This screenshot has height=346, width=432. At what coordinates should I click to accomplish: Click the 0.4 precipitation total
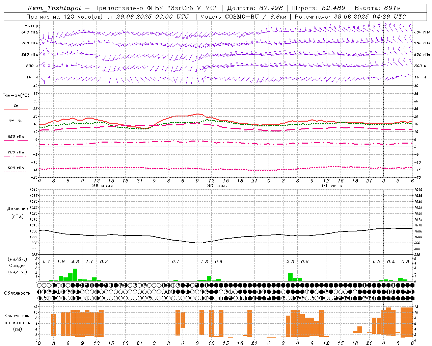391,262
